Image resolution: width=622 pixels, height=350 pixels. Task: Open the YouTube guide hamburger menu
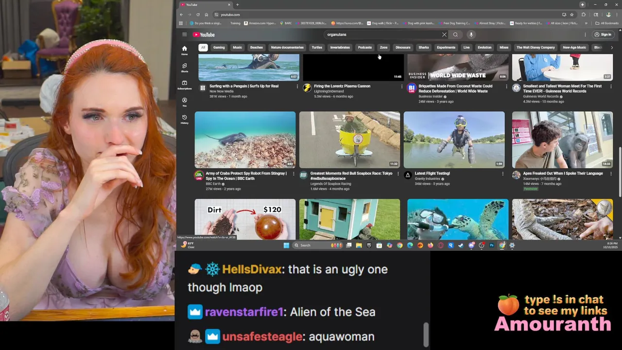pyautogui.click(x=185, y=35)
